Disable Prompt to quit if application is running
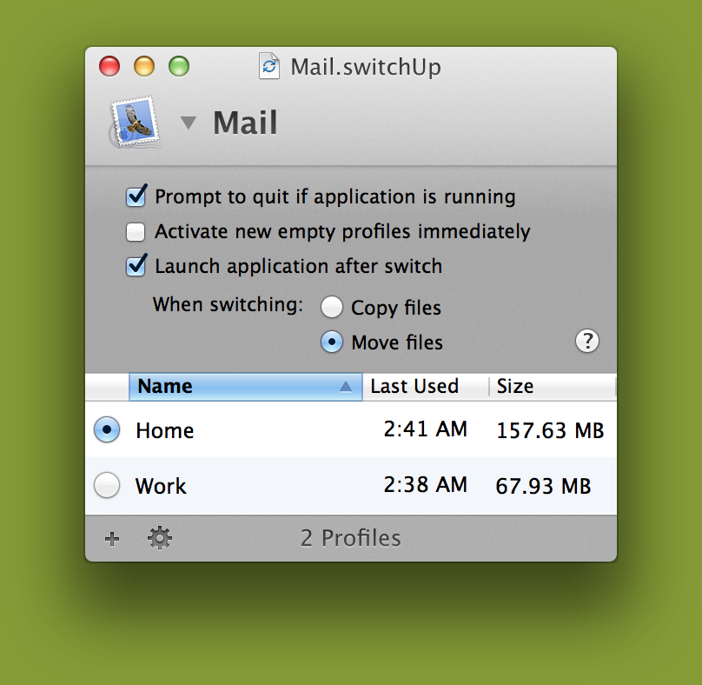Viewport: 702px width, 685px height. point(136,196)
